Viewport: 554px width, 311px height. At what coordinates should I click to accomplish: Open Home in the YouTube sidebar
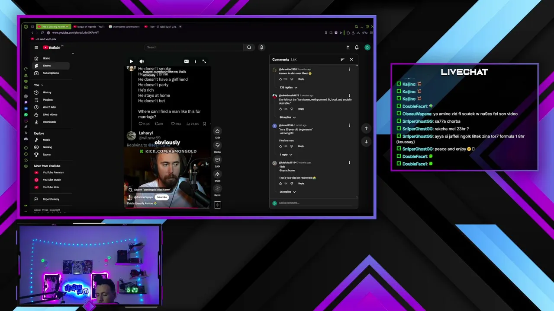(x=51, y=58)
